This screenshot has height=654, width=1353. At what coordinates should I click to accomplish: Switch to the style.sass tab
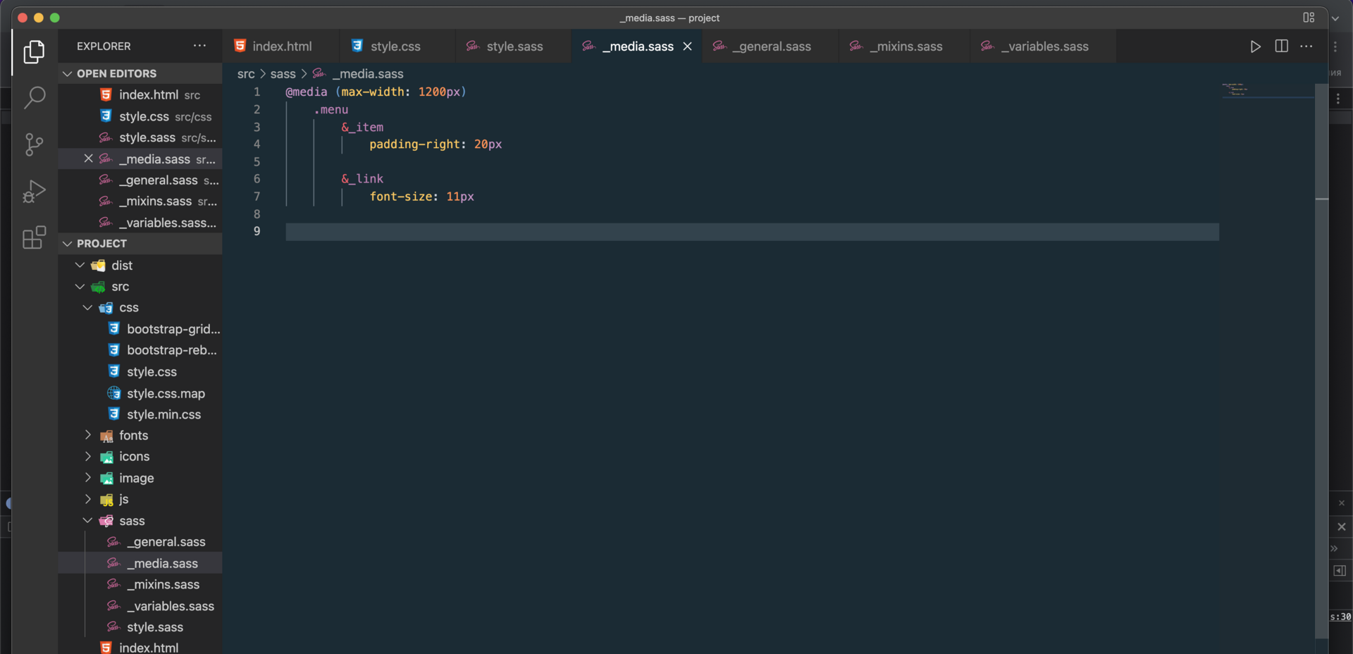click(513, 47)
